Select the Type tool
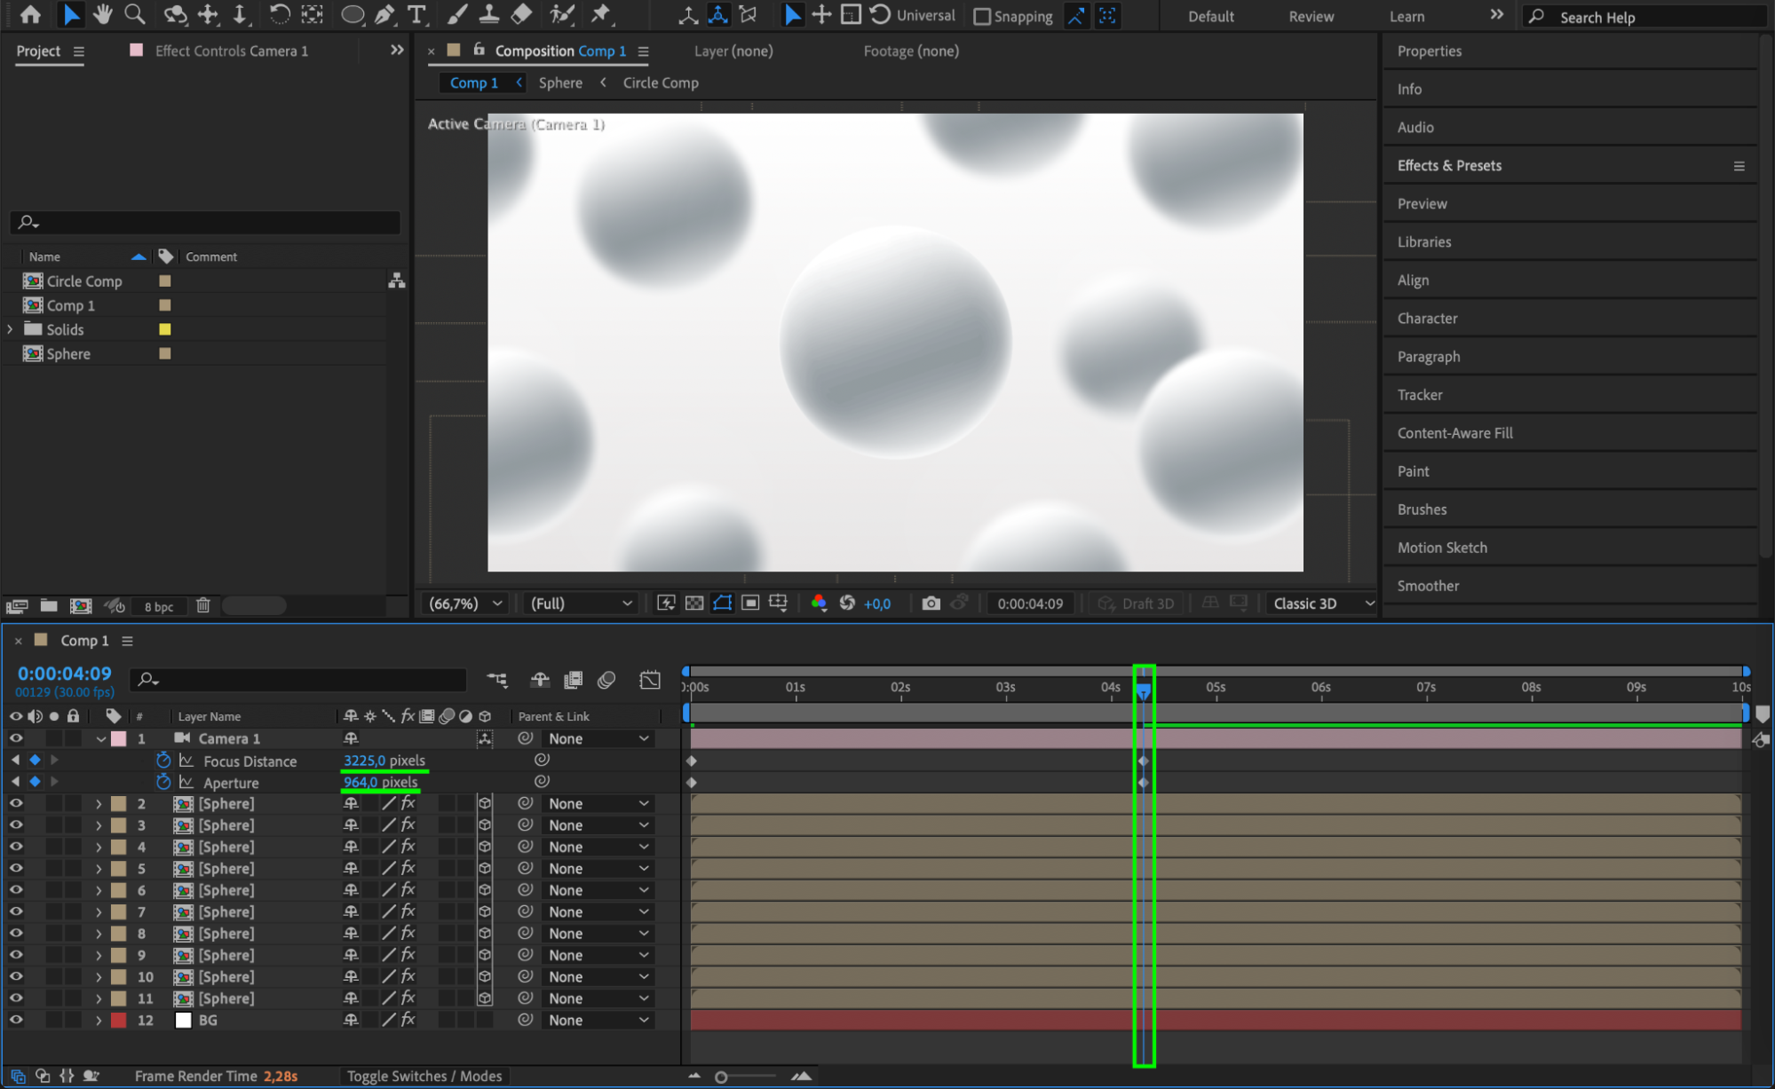Viewport: 1775px width, 1089px height. tap(416, 14)
